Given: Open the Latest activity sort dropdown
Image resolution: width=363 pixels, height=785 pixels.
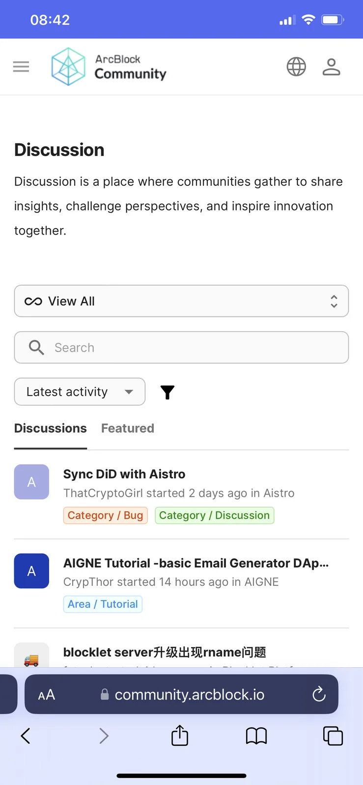Looking at the screenshot, I should [x=80, y=392].
